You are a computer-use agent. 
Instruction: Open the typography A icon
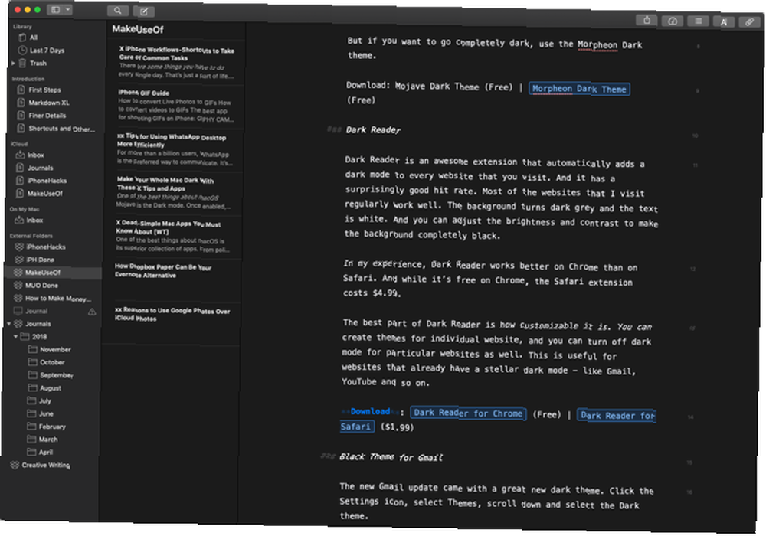click(724, 21)
